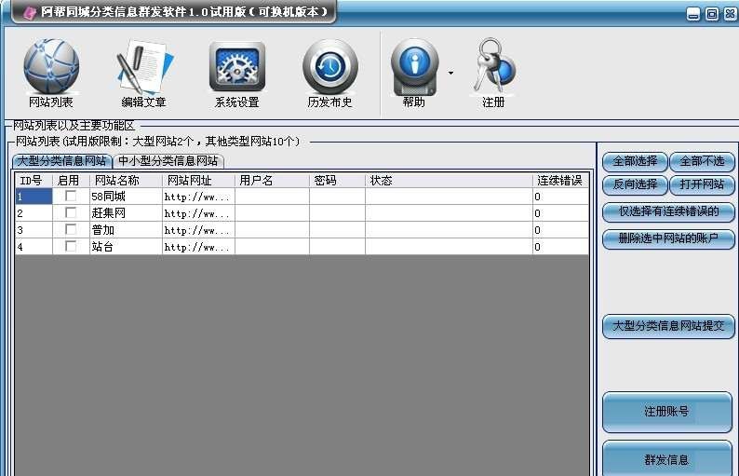Viewport: 739px width, 476px height.
Task: Click the 启用 column header
Action: pyautogui.click(x=71, y=180)
